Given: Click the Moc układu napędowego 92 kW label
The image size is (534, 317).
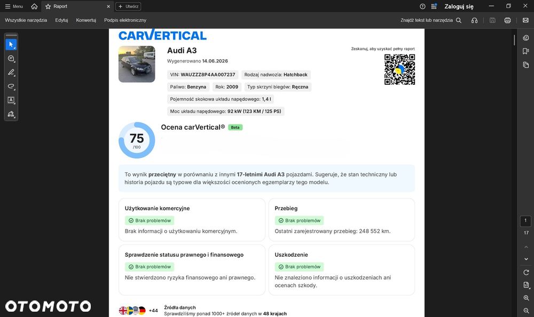Looking at the screenshot, I should (x=225, y=112).
